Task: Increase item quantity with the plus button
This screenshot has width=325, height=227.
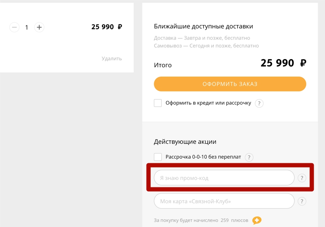Action: (x=39, y=27)
